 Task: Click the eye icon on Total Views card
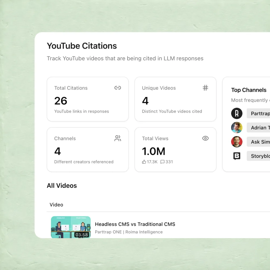(x=205, y=138)
